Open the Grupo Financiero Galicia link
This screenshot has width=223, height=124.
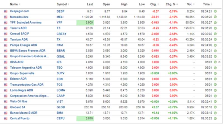[29, 56]
